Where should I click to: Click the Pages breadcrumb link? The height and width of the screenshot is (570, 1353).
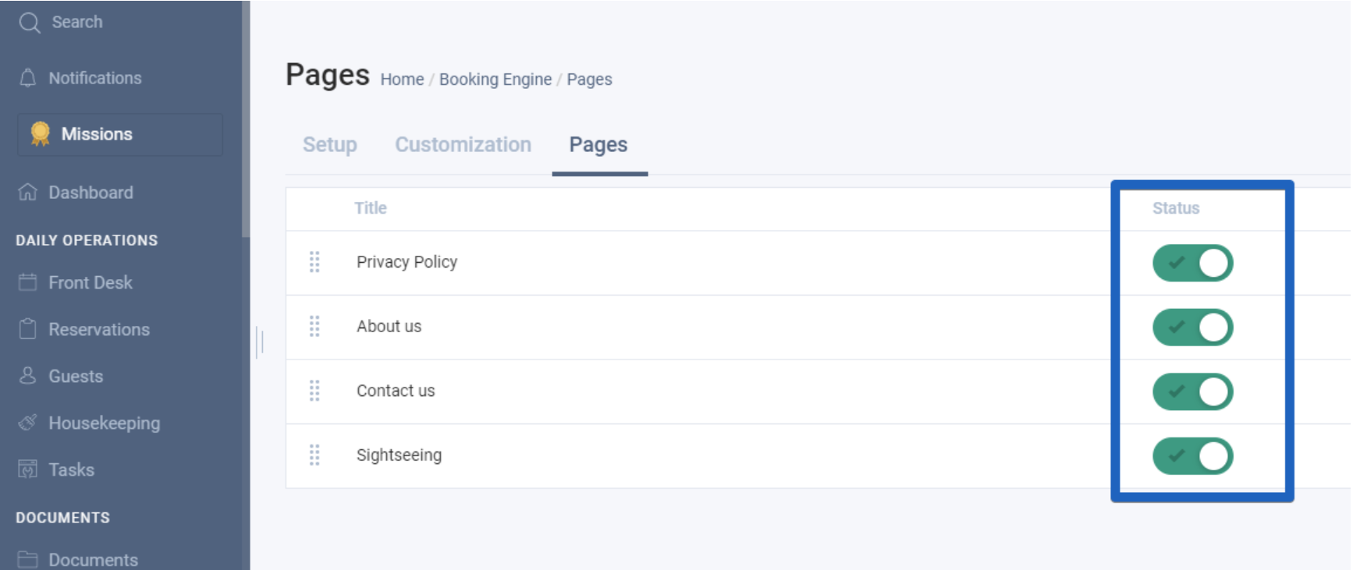(x=589, y=80)
